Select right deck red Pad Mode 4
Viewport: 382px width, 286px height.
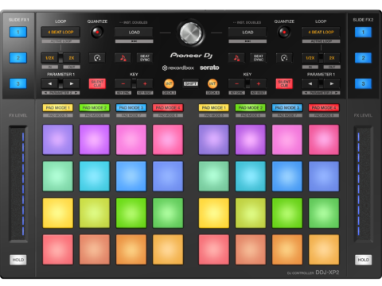[x=324, y=108]
